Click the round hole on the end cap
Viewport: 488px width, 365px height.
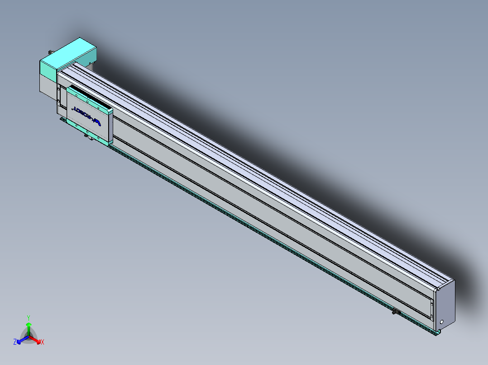(442, 322)
